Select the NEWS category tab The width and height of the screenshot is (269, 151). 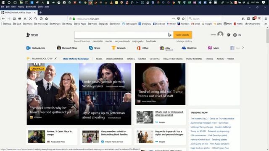click(x=99, y=59)
